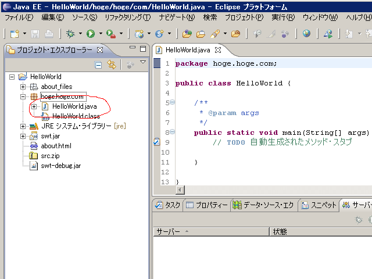Screen dimensions: 372x279
Task: Select about.html in Project Explorer
Action: pyautogui.click(x=56, y=146)
